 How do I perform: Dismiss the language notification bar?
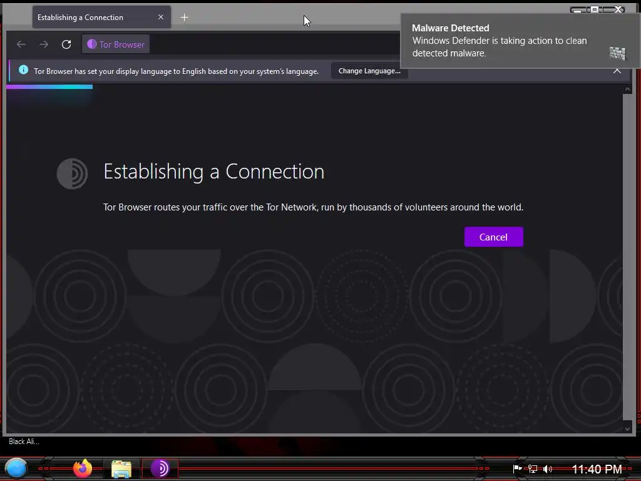point(617,71)
